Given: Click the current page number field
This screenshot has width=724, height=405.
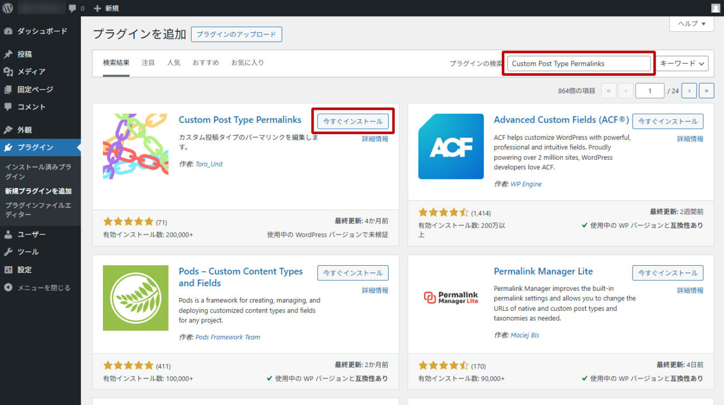Looking at the screenshot, I should click(650, 91).
